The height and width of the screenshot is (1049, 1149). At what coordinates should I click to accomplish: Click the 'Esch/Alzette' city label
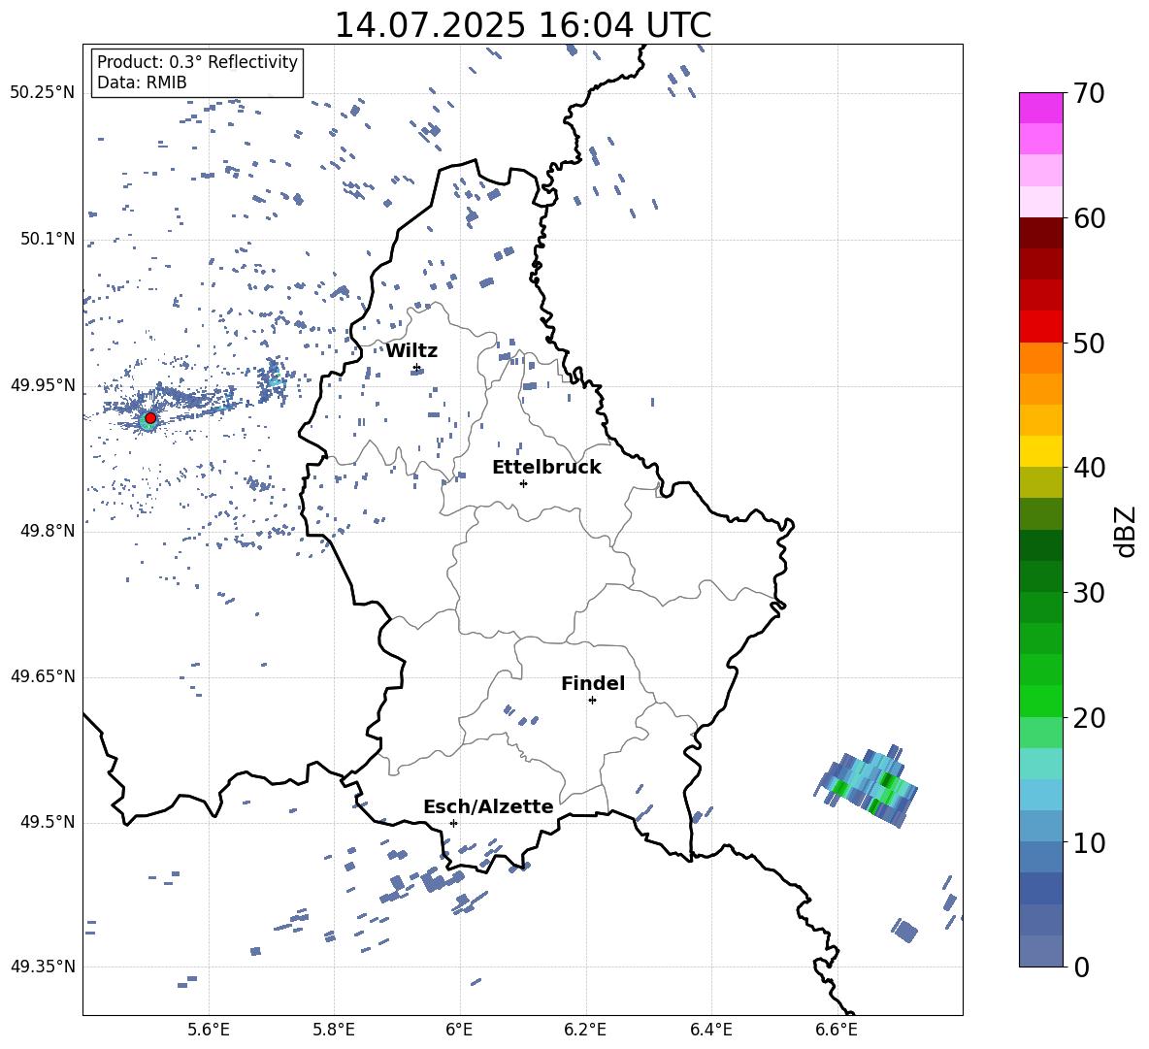point(488,806)
